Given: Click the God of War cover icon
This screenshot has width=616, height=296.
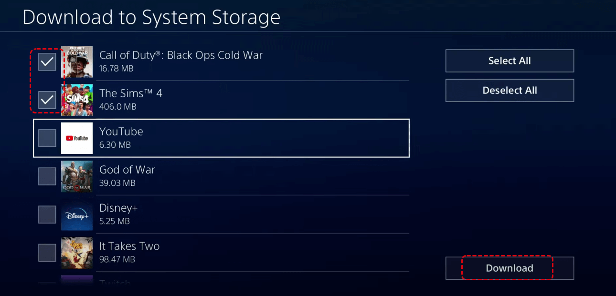Looking at the screenshot, I should pos(77,176).
